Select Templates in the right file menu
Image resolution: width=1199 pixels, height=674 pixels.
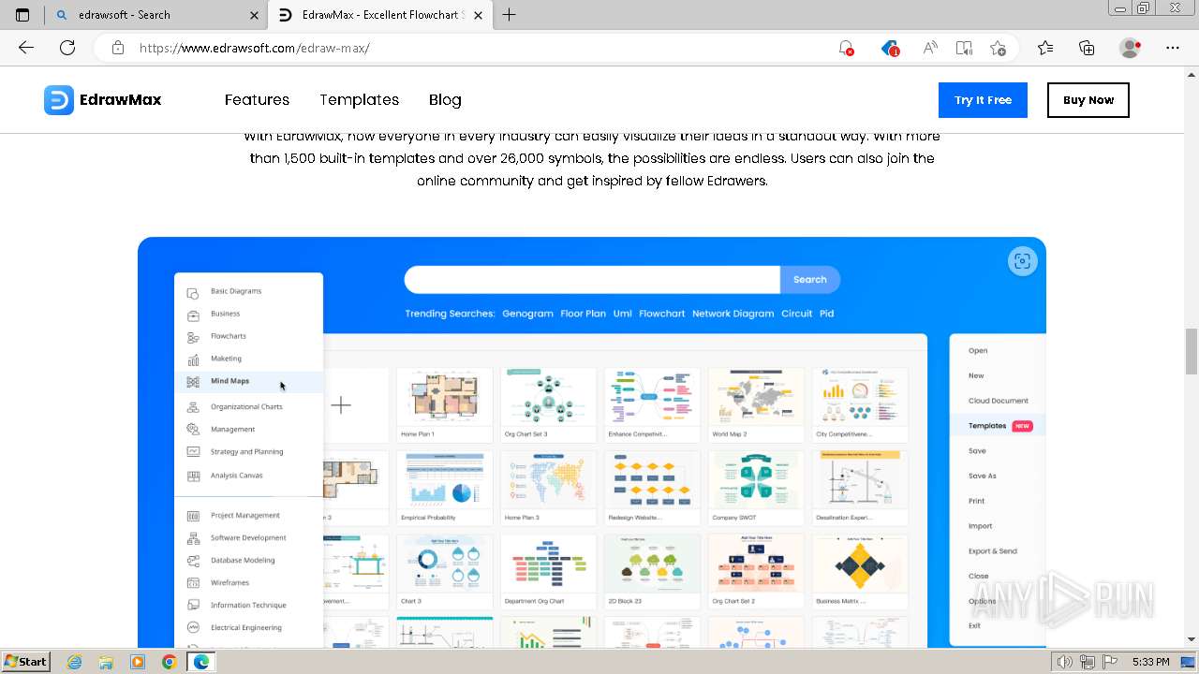[x=987, y=426]
